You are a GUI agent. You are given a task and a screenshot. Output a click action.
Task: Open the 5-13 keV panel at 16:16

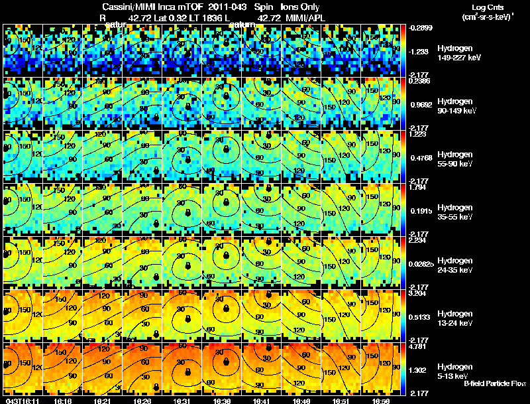(x=62, y=369)
